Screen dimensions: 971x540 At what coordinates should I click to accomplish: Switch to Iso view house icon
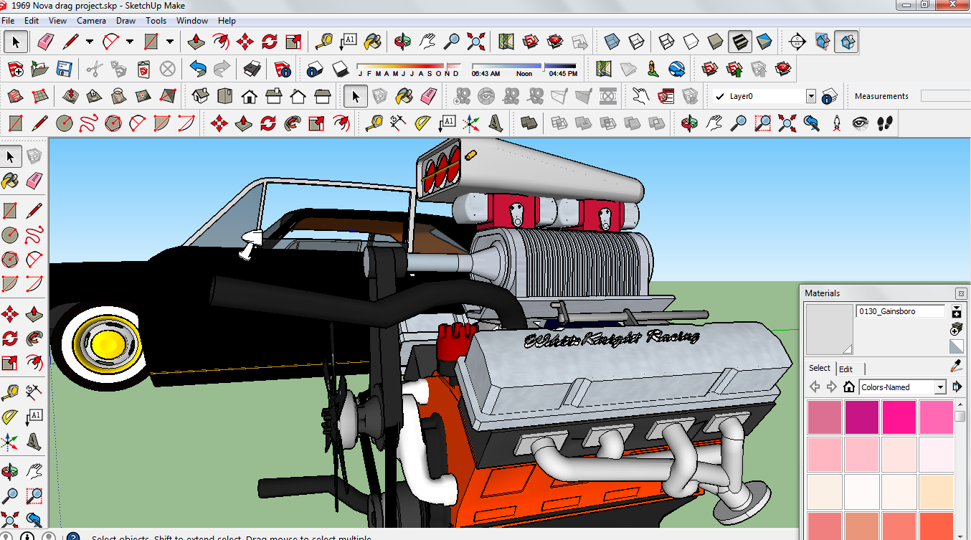201,95
